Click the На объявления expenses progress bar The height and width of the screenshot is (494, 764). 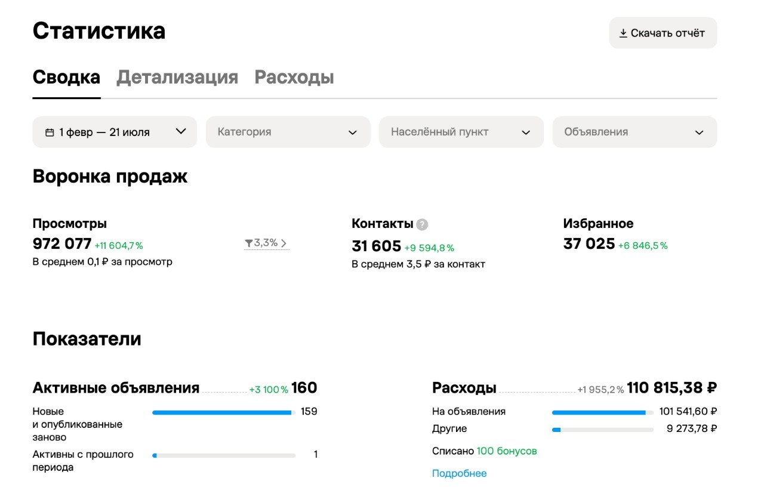[x=603, y=412]
